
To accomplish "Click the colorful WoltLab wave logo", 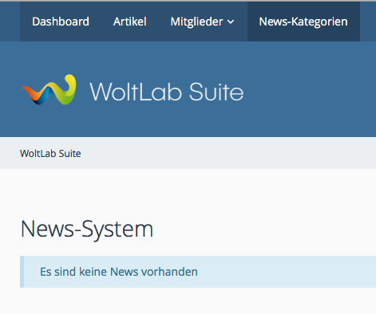I will [49, 90].
